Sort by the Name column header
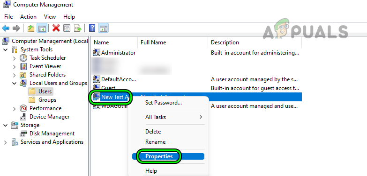Viewport: 367px width, 176px height. click(x=114, y=42)
